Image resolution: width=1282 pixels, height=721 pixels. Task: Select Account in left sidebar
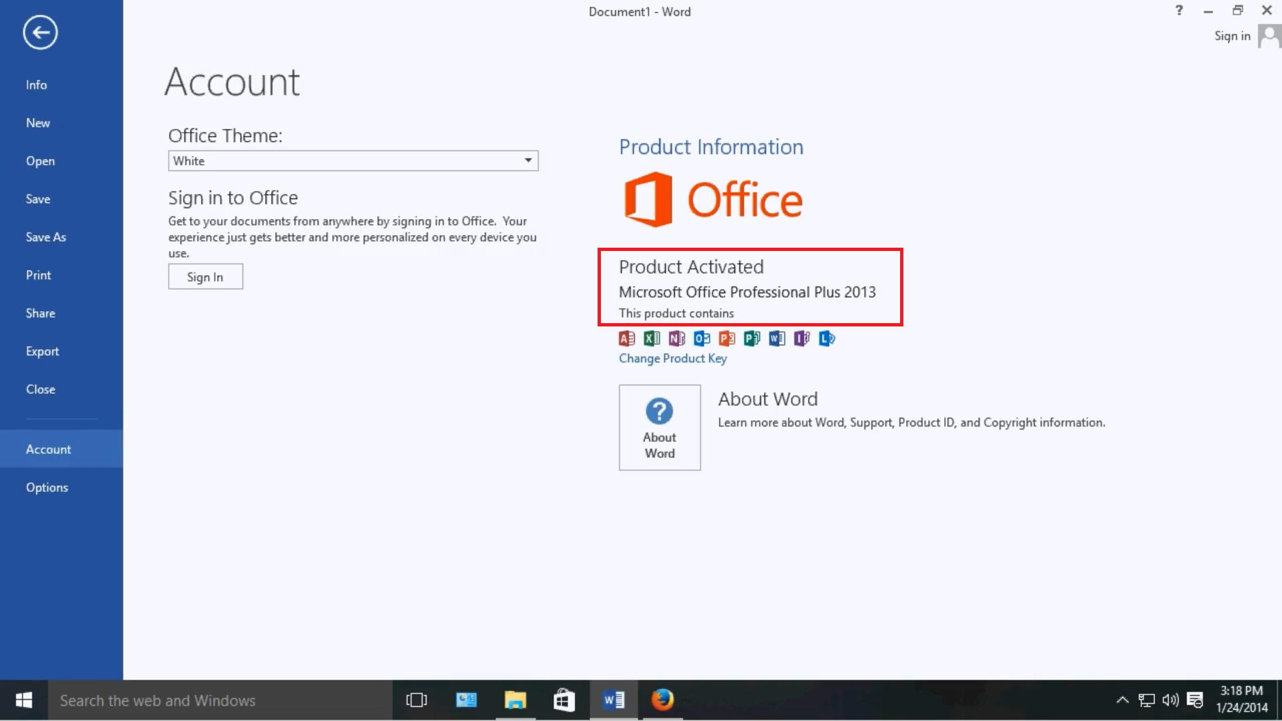click(x=49, y=449)
